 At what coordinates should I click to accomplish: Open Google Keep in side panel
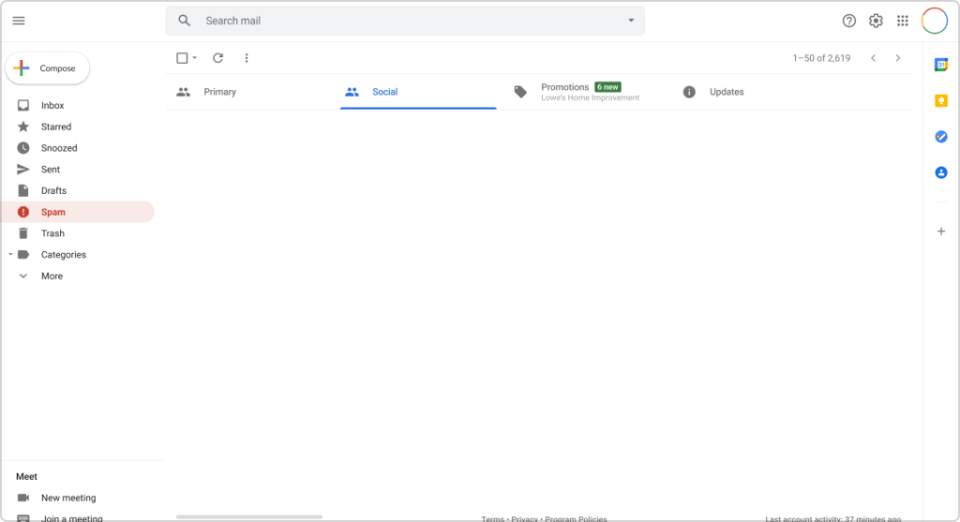[941, 101]
